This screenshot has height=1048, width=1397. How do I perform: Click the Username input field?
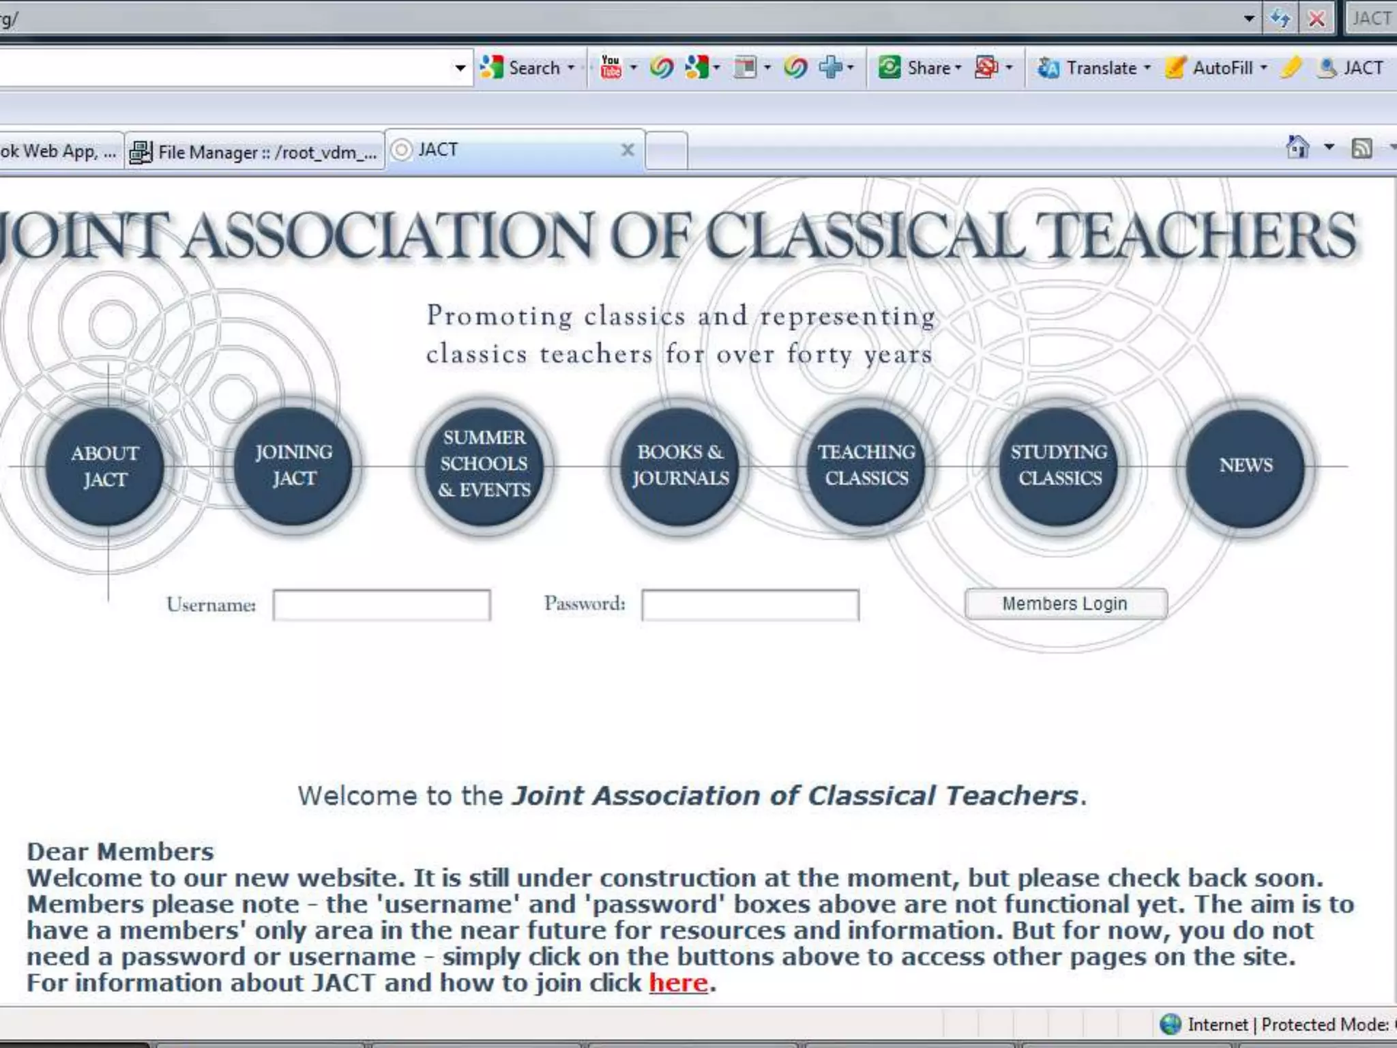[381, 605]
